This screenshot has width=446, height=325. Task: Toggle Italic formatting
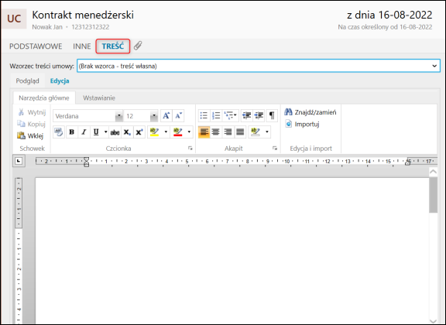(84, 132)
